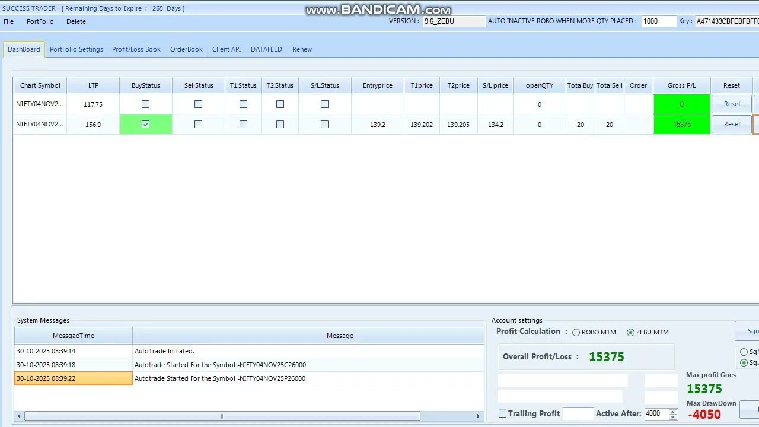Uncheck BuyStatus for the second NIFTY row
The width and height of the screenshot is (759, 427).
146,124
